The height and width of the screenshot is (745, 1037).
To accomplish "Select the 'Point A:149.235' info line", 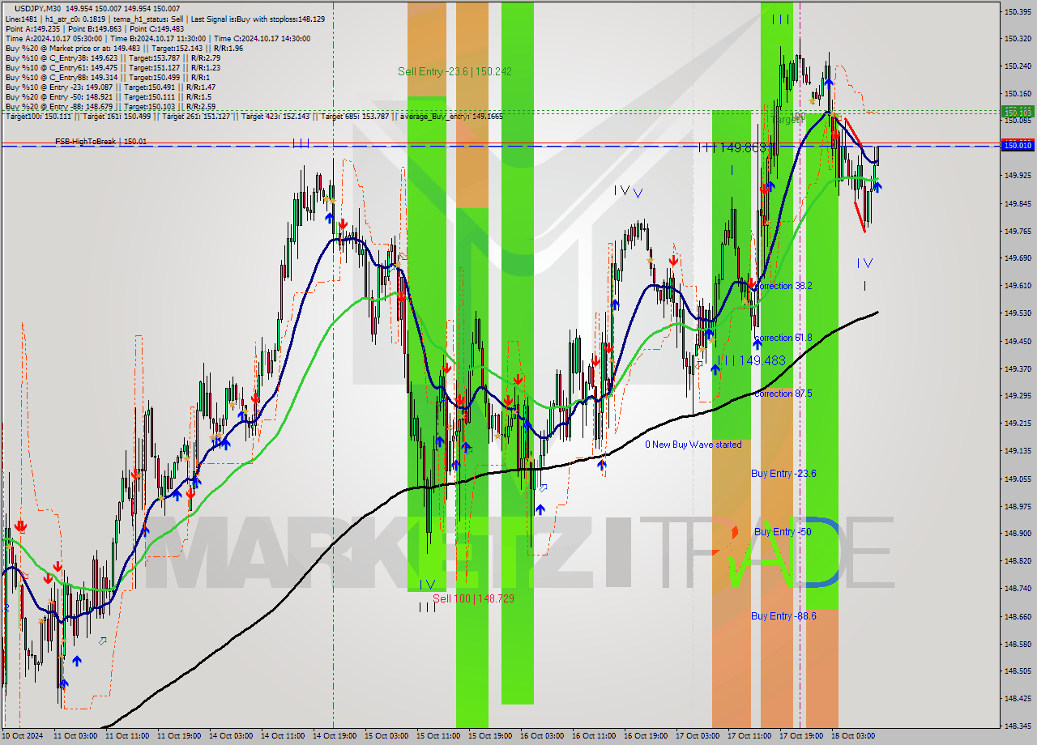I will (x=94, y=28).
